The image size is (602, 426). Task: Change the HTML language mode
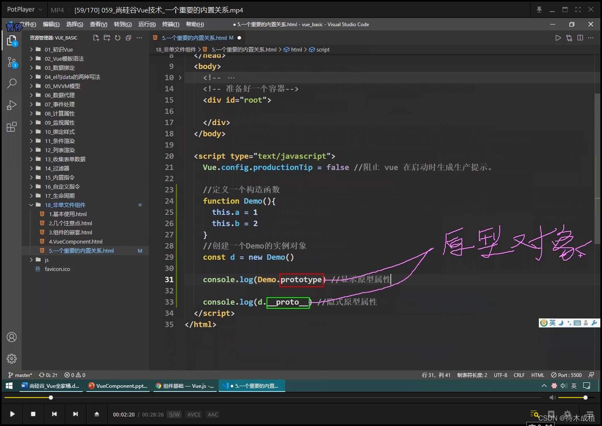click(538, 375)
